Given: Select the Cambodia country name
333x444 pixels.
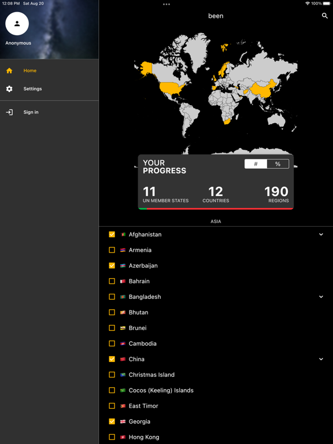Looking at the screenshot, I should [142, 343].
